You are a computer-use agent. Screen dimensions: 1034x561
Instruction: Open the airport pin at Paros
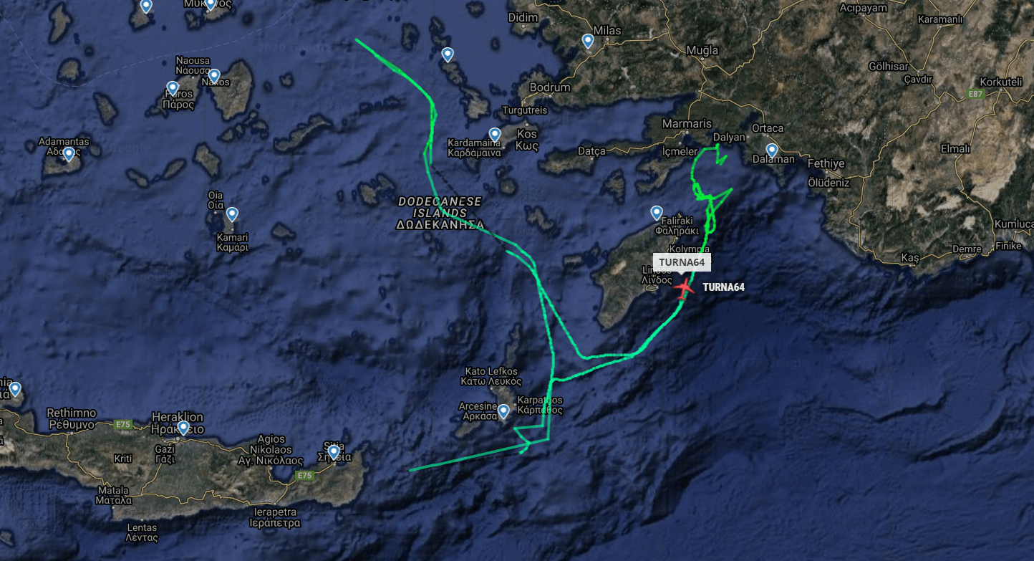[173, 88]
